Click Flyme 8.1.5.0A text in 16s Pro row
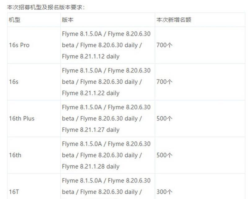 pos(82,34)
